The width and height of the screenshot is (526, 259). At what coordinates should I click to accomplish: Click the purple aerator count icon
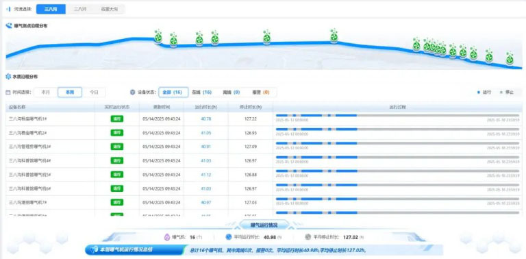(x=166, y=237)
